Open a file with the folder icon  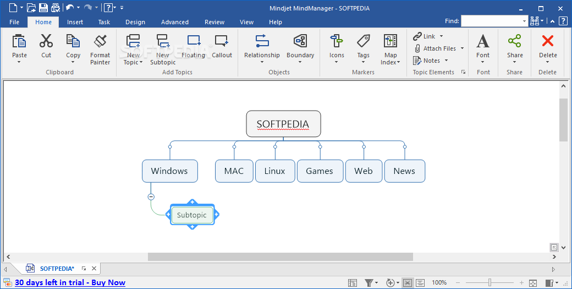pyautogui.click(x=31, y=7)
